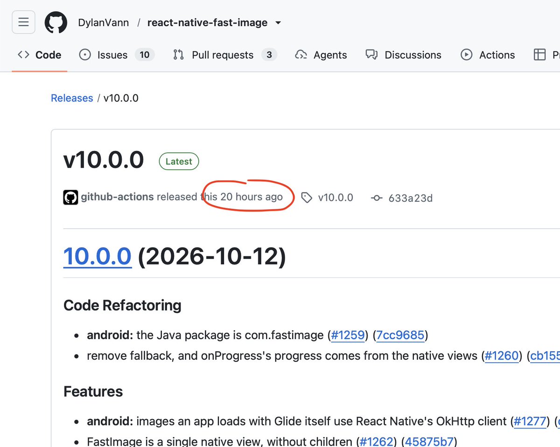Switch to the Discussions tab

(x=403, y=55)
